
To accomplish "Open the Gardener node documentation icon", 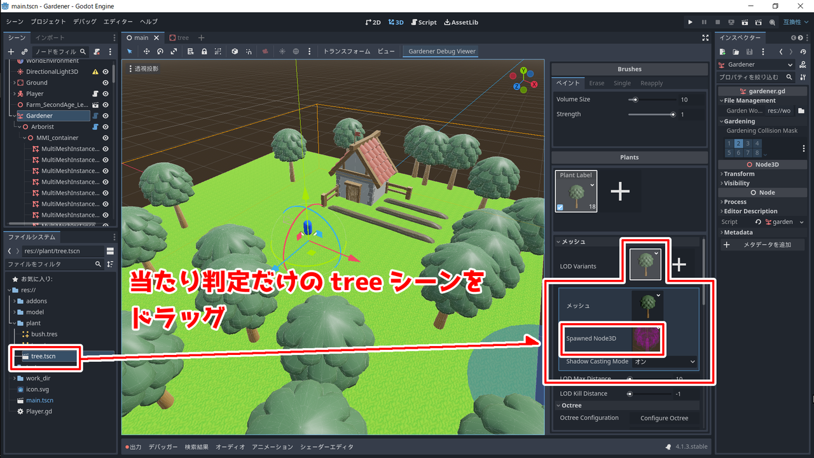I will [803, 64].
